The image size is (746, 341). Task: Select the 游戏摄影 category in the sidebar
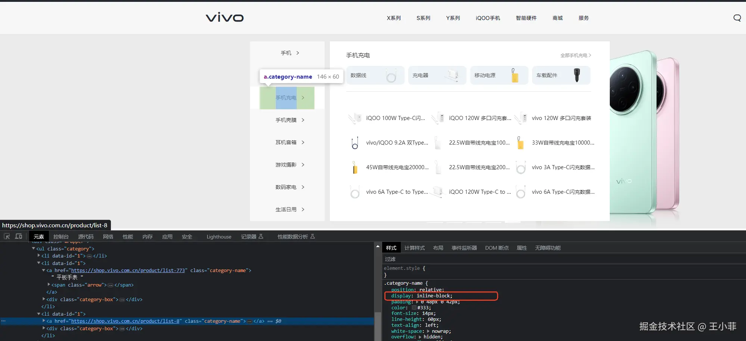287,165
